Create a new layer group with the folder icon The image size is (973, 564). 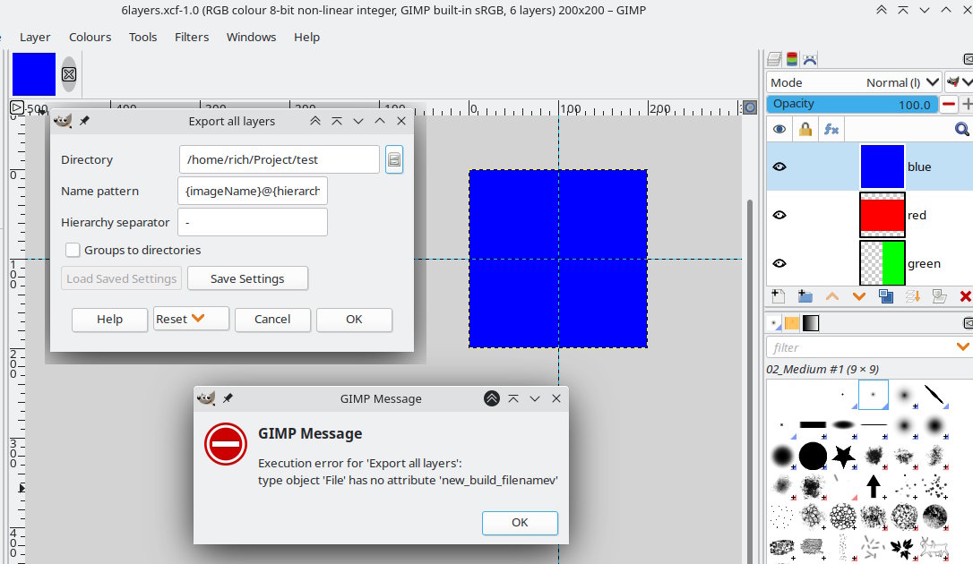click(x=805, y=296)
